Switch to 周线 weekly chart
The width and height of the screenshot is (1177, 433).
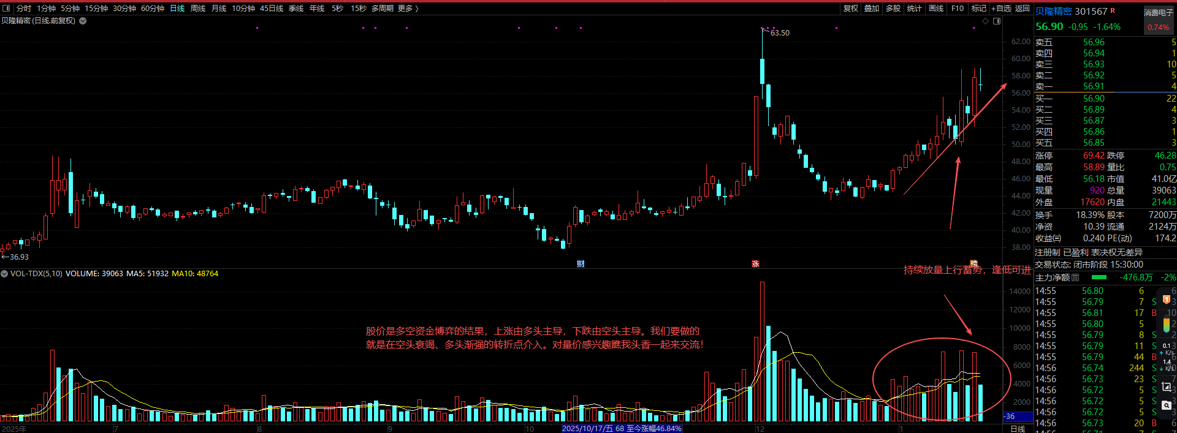(198, 9)
